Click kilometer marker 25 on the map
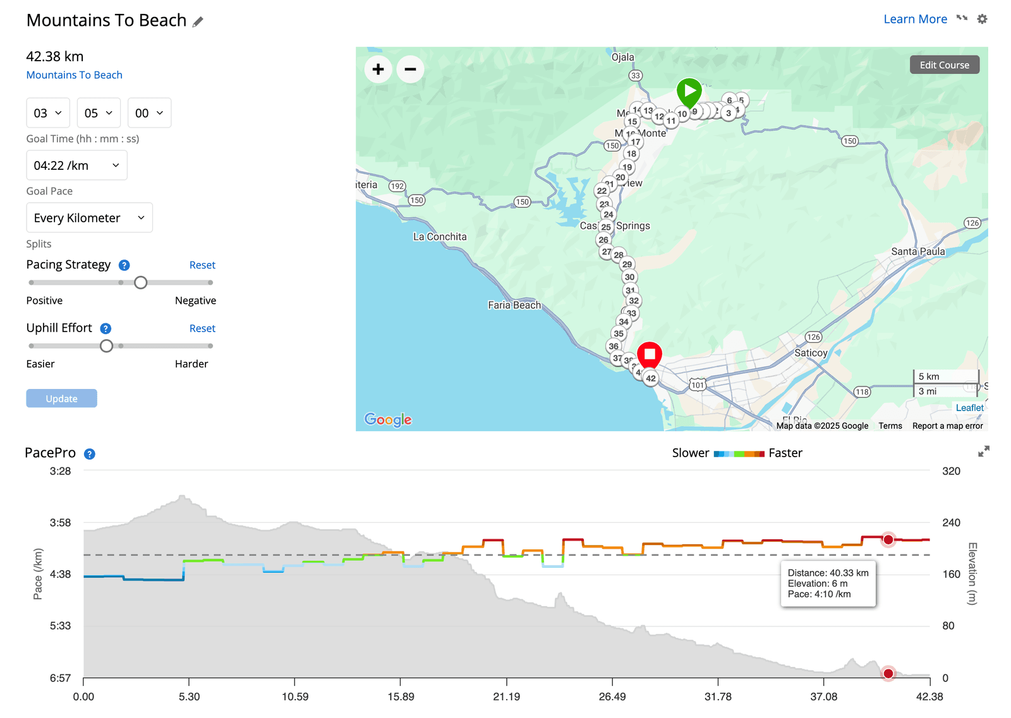The image size is (1011, 718). coord(606,227)
